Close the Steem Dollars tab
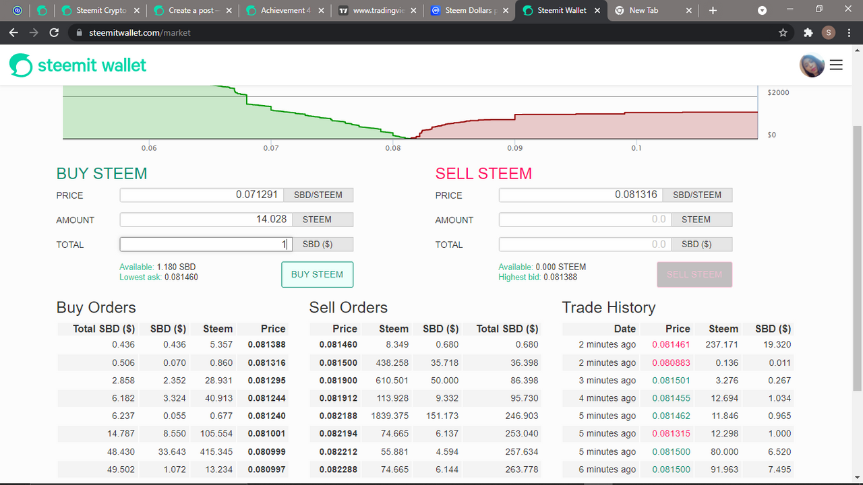Image resolution: width=863 pixels, height=485 pixels. 505,11
